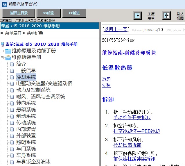Open the 悬架系统 tree item
The width and height of the screenshot is (185, 166).
point(26,110)
